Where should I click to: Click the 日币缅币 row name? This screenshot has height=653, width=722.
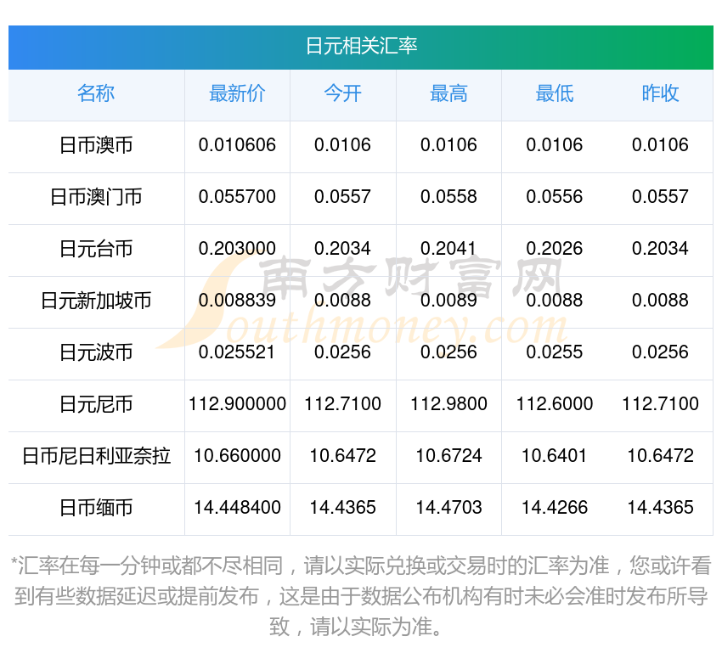(96, 508)
